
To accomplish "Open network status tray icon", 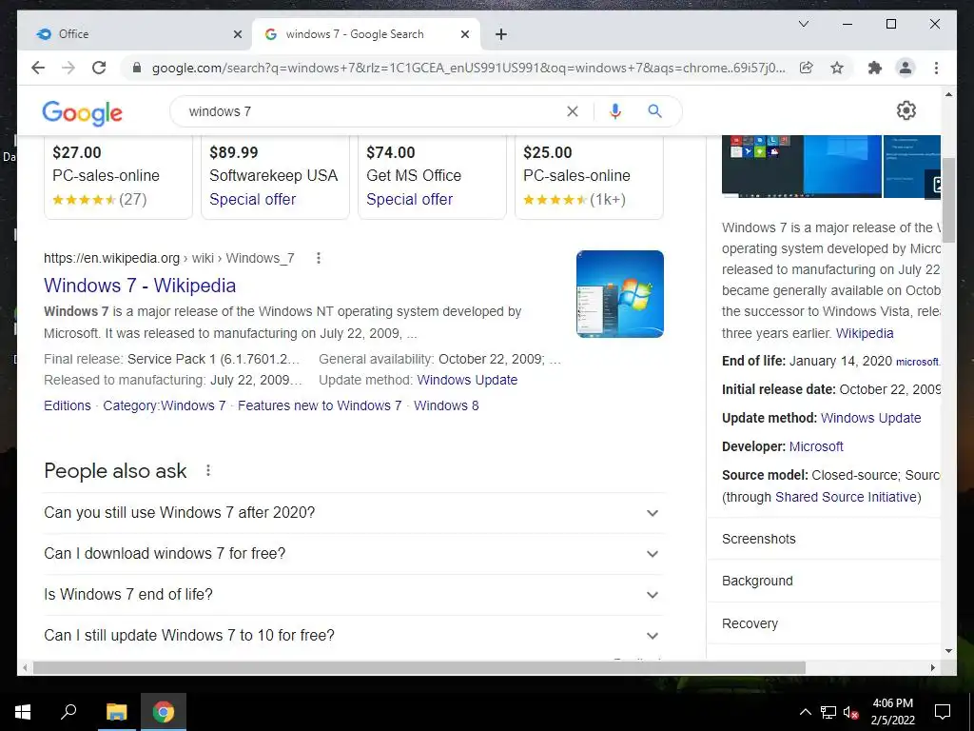I will click(828, 712).
